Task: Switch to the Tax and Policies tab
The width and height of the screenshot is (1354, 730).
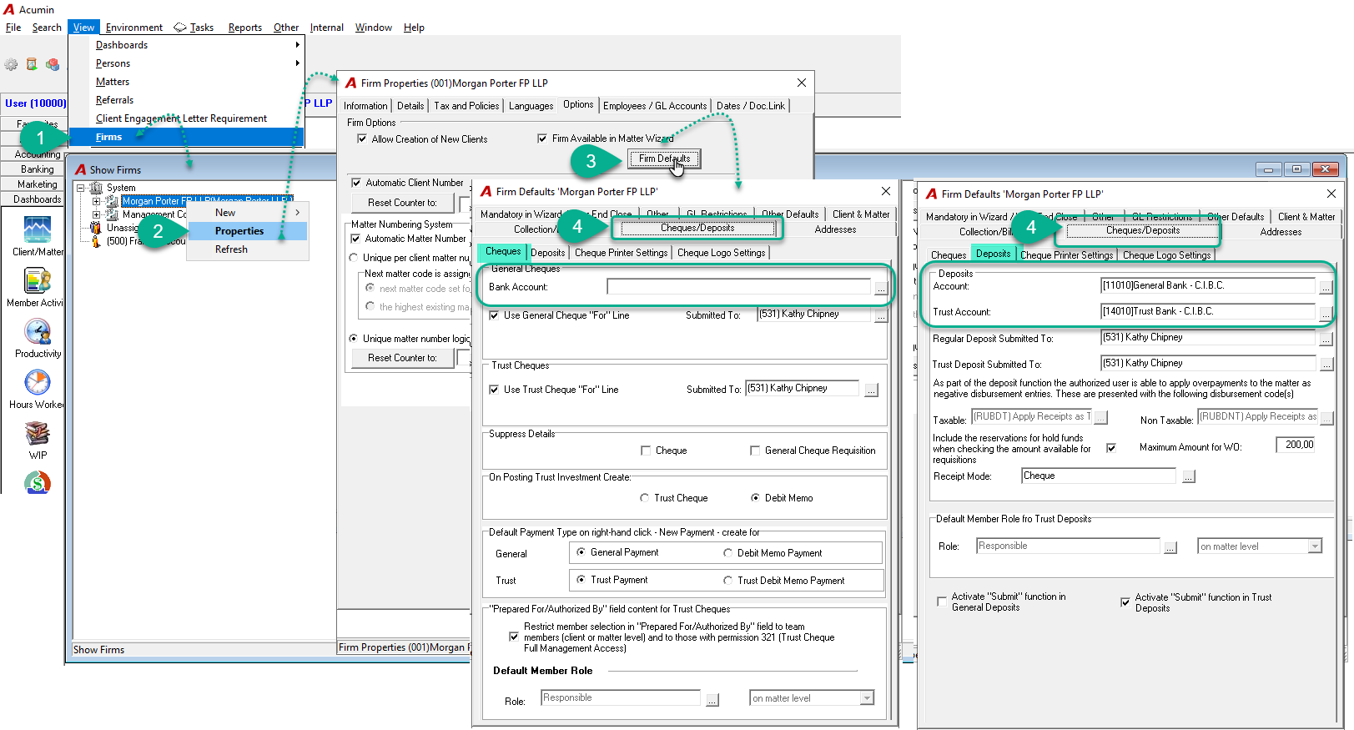Action: pyautogui.click(x=466, y=106)
